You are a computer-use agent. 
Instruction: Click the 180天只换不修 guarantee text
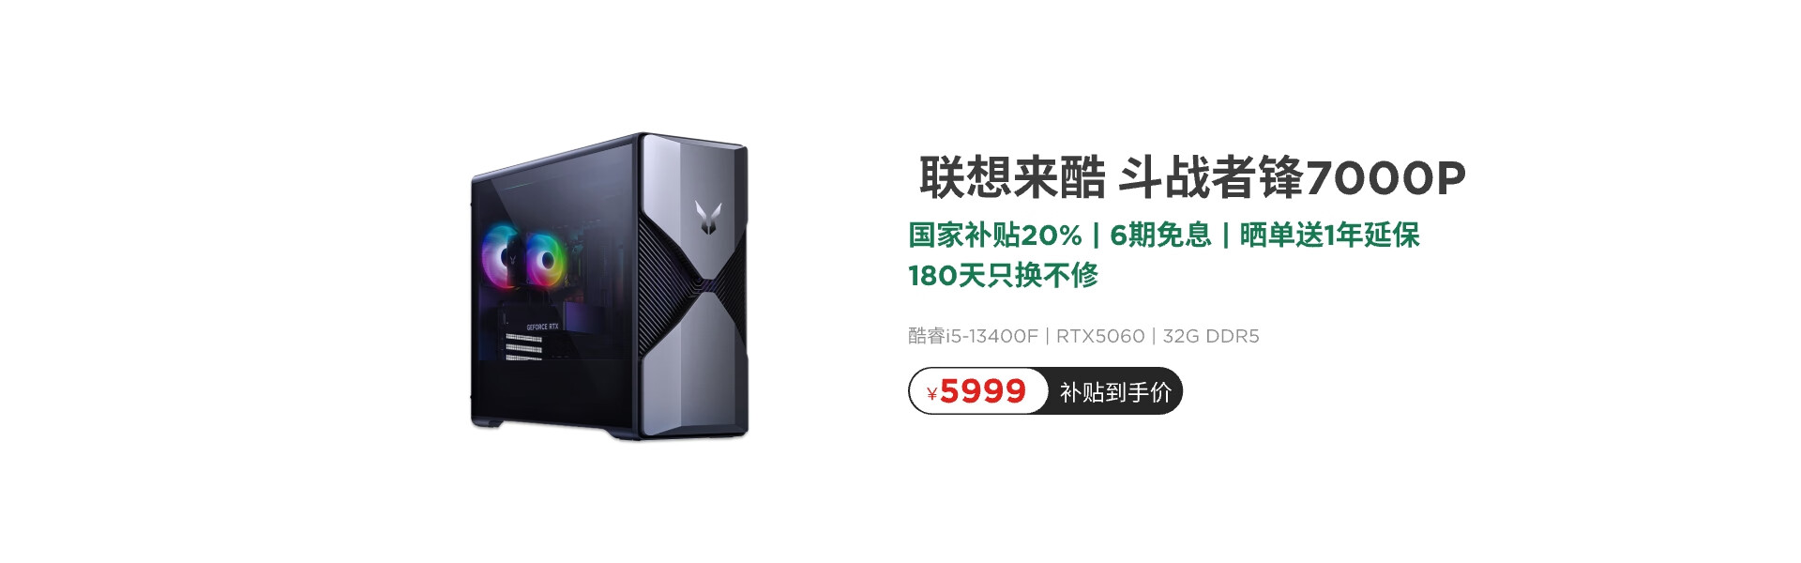coord(1003,275)
